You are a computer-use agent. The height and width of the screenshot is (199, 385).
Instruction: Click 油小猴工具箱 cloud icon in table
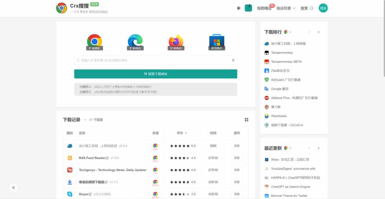click(x=70, y=146)
